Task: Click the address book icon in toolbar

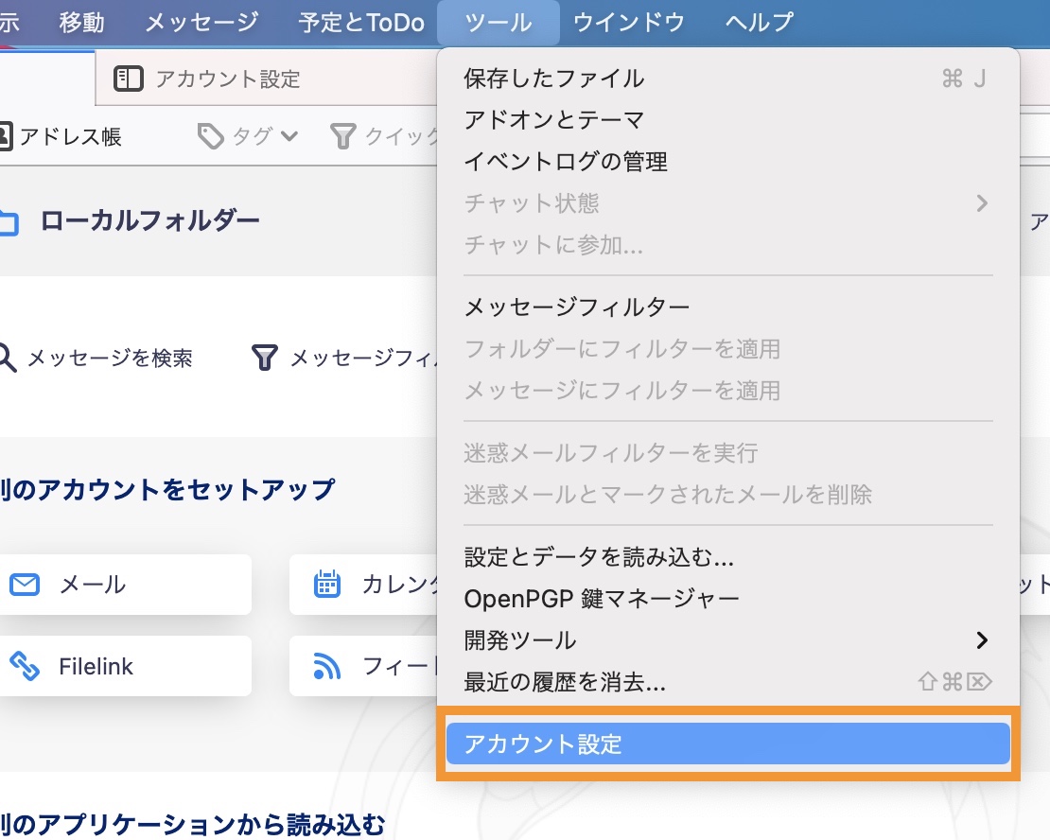Action: click(5, 137)
